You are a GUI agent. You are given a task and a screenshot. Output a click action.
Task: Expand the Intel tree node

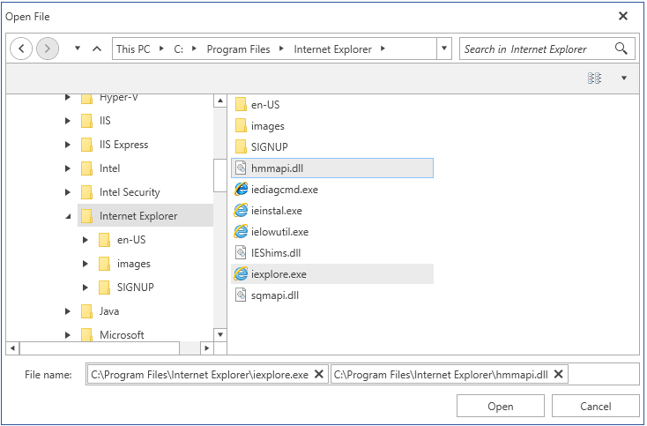(68, 168)
